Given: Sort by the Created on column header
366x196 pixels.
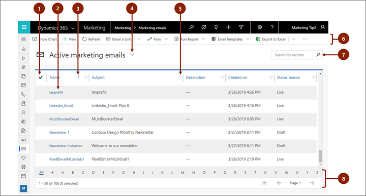Looking at the screenshot, I should click(x=237, y=77).
